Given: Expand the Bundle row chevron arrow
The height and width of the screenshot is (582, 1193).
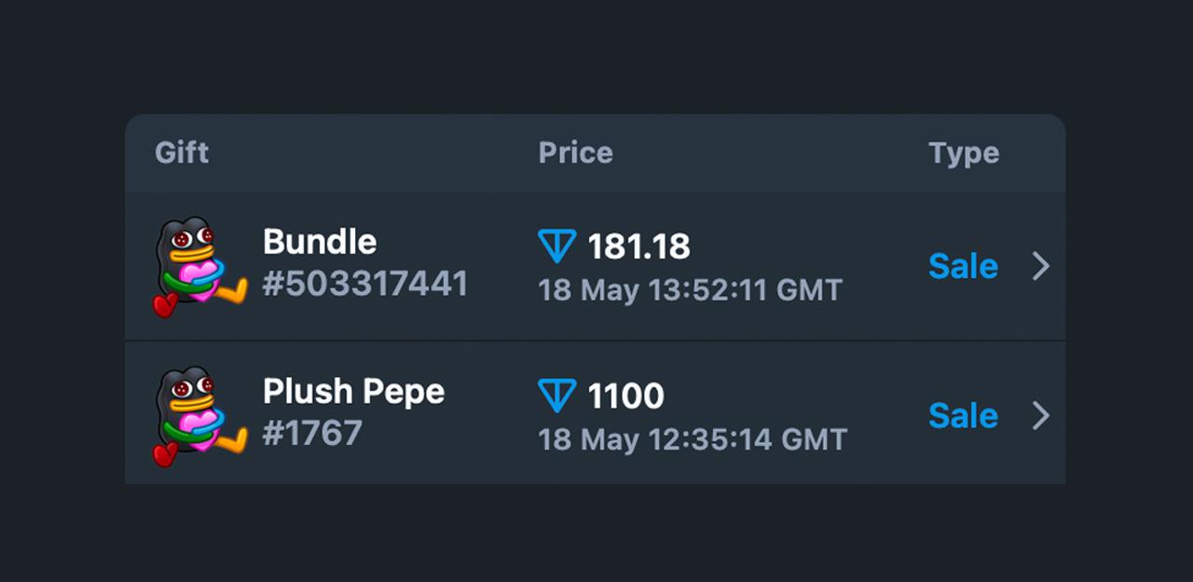Looking at the screenshot, I should click(x=1041, y=267).
